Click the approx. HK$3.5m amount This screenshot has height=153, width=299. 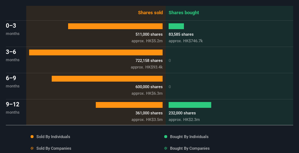(147, 120)
